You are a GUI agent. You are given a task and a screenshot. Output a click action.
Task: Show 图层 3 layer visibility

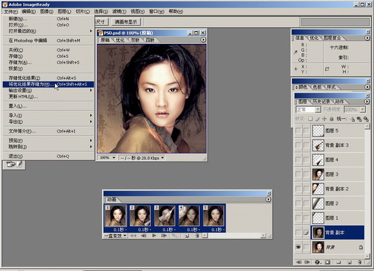[299, 174]
